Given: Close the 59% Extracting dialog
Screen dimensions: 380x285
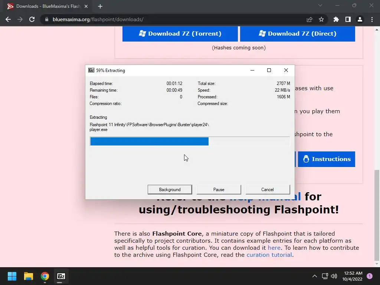Looking at the screenshot, I should [286, 70].
